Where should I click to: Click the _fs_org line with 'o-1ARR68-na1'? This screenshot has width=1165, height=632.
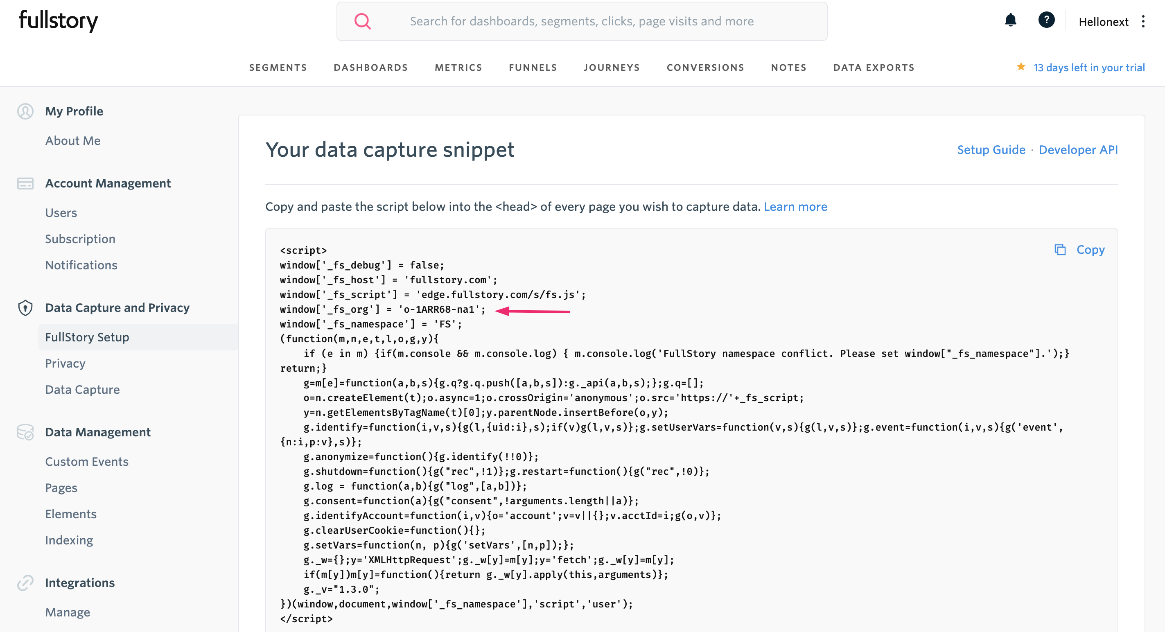tap(382, 309)
